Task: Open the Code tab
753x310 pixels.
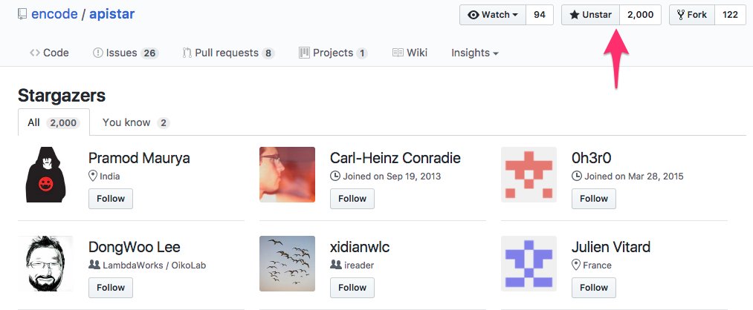Action: (49, 53)
